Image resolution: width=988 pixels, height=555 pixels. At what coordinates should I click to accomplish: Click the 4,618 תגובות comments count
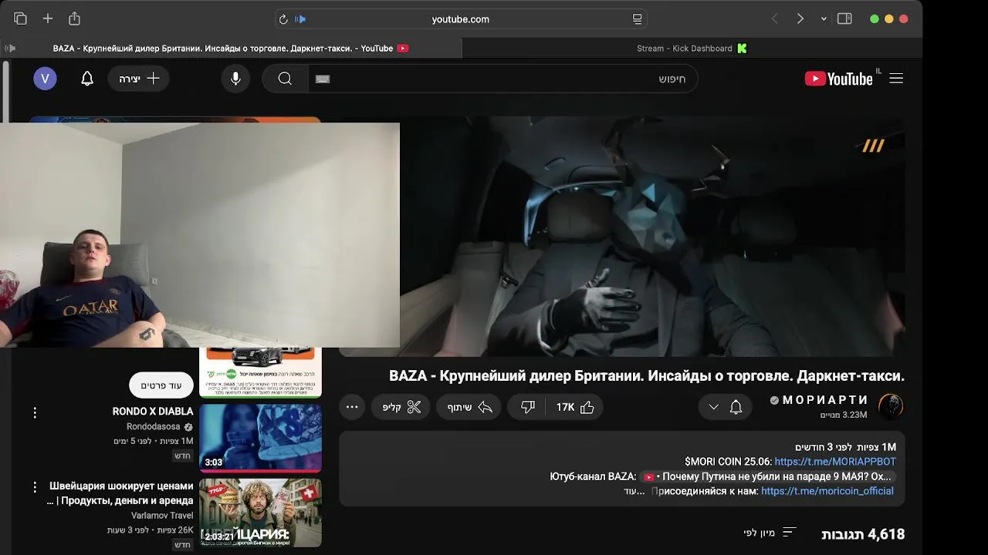point(863,533)
